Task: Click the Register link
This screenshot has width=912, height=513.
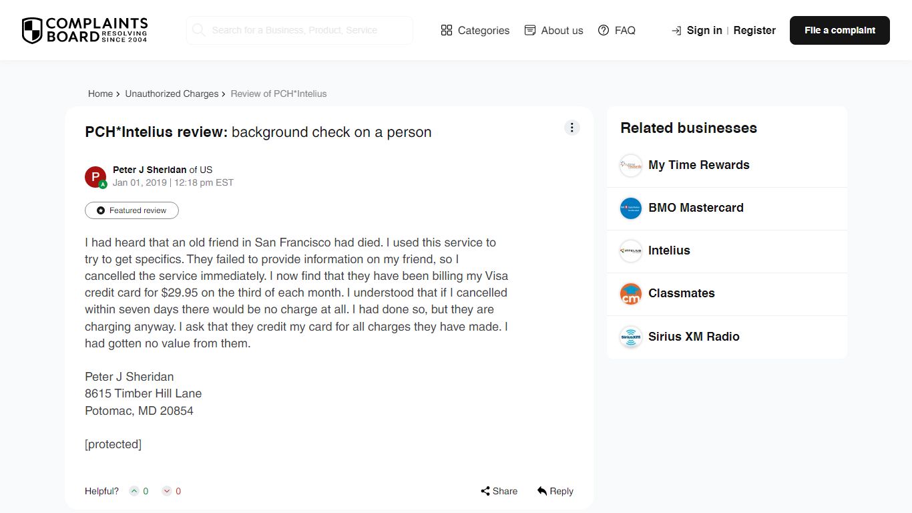Action: [x=754, y=31]
